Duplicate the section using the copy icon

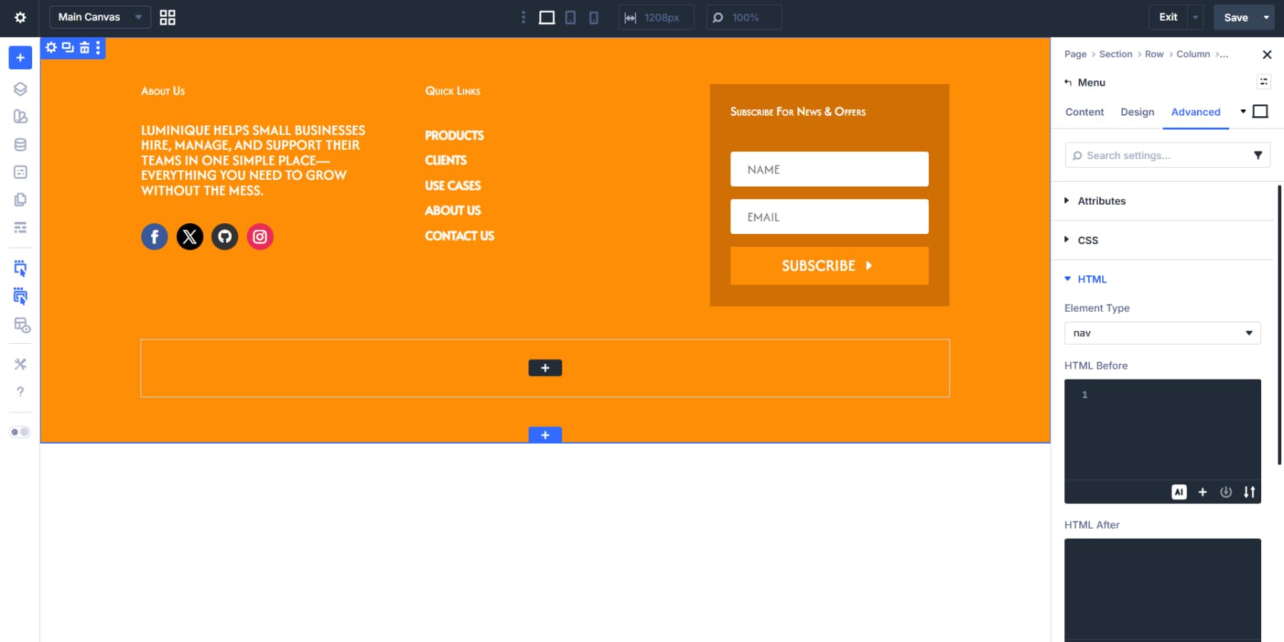(66, 48)
